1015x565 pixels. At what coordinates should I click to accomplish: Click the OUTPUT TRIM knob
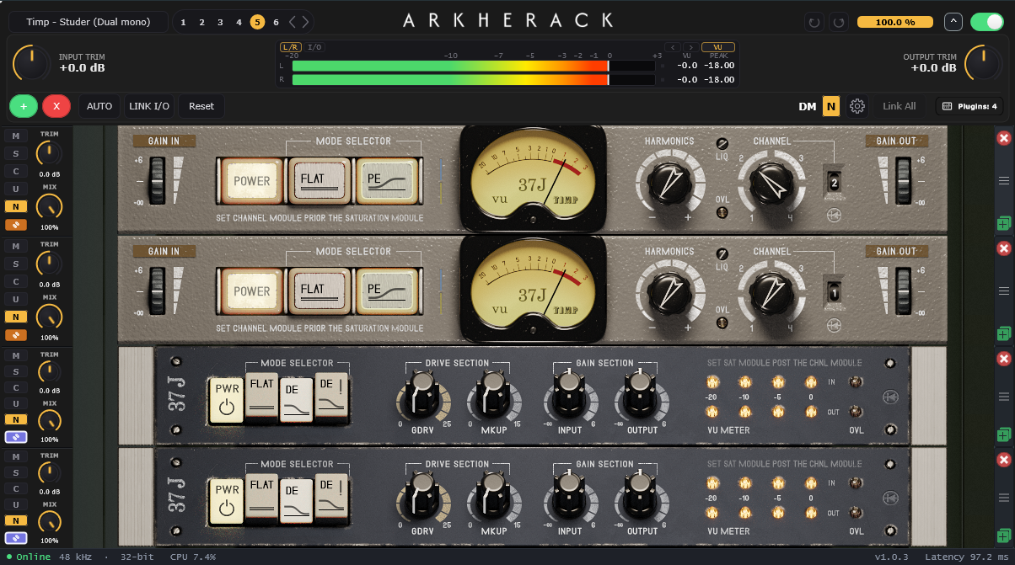click(983, 64)
